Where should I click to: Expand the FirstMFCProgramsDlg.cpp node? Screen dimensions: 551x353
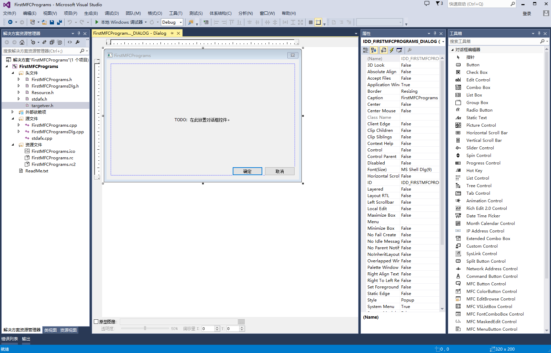click(x=19, y=132)
